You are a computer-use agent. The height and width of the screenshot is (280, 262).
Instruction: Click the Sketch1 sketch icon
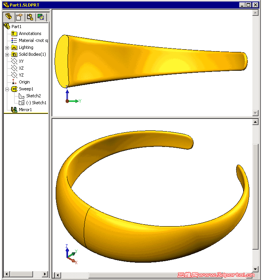[x=22, y=103]
